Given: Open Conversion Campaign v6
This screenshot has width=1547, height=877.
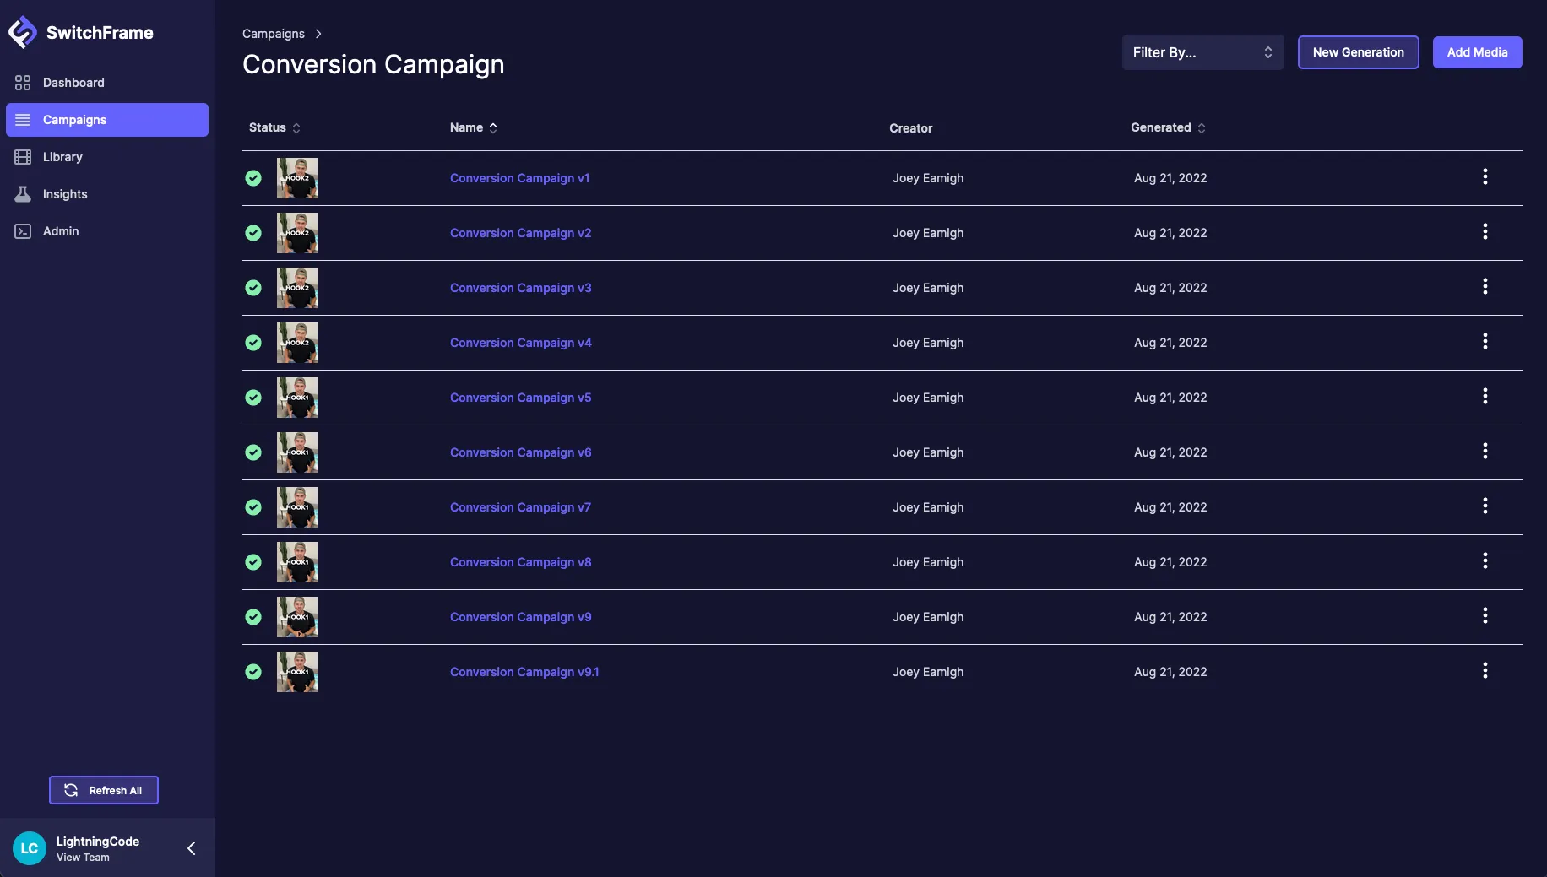Looking at the screenshot, I should click(x=520, y=452).
